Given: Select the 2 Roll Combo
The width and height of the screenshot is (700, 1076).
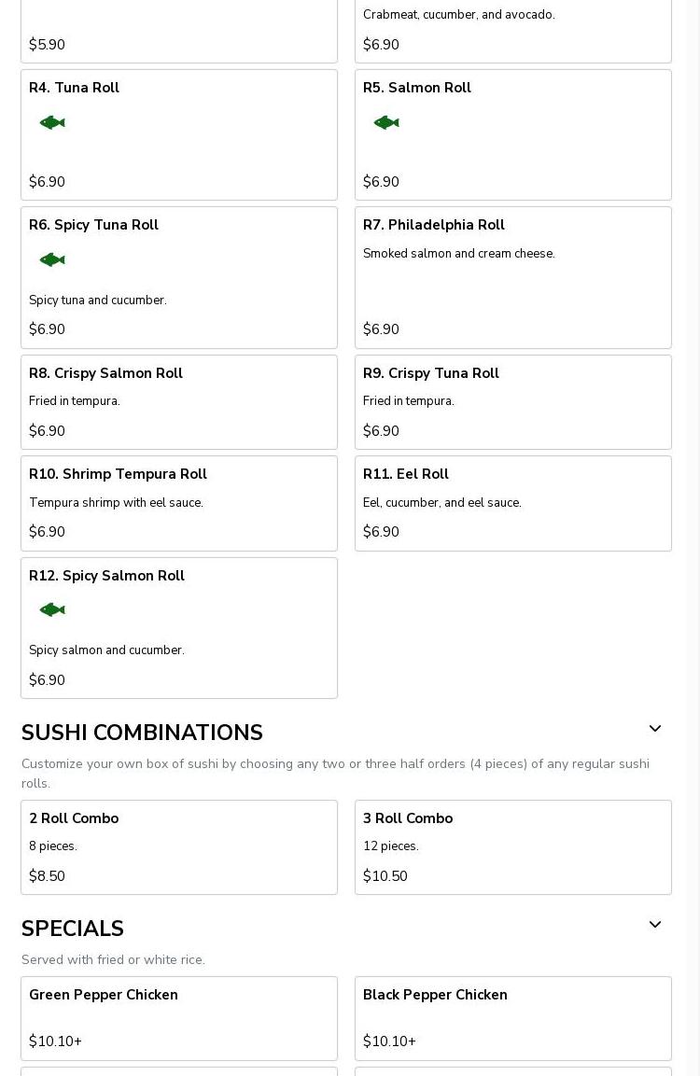Looking at the screenshot, I should (x=178, y=846).
